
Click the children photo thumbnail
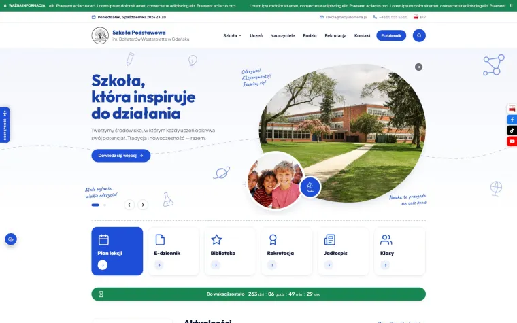point(276,180)
